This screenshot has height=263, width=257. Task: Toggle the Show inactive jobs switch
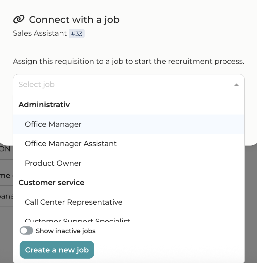pos(26,231)
